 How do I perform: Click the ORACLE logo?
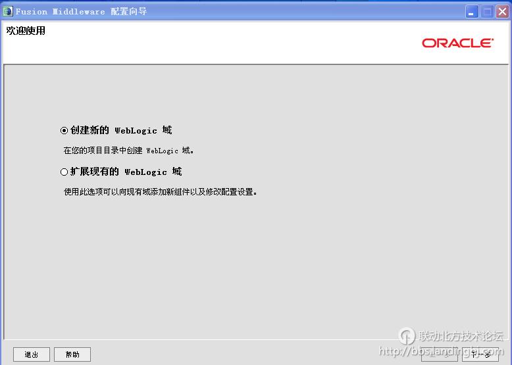pos(458,43)
